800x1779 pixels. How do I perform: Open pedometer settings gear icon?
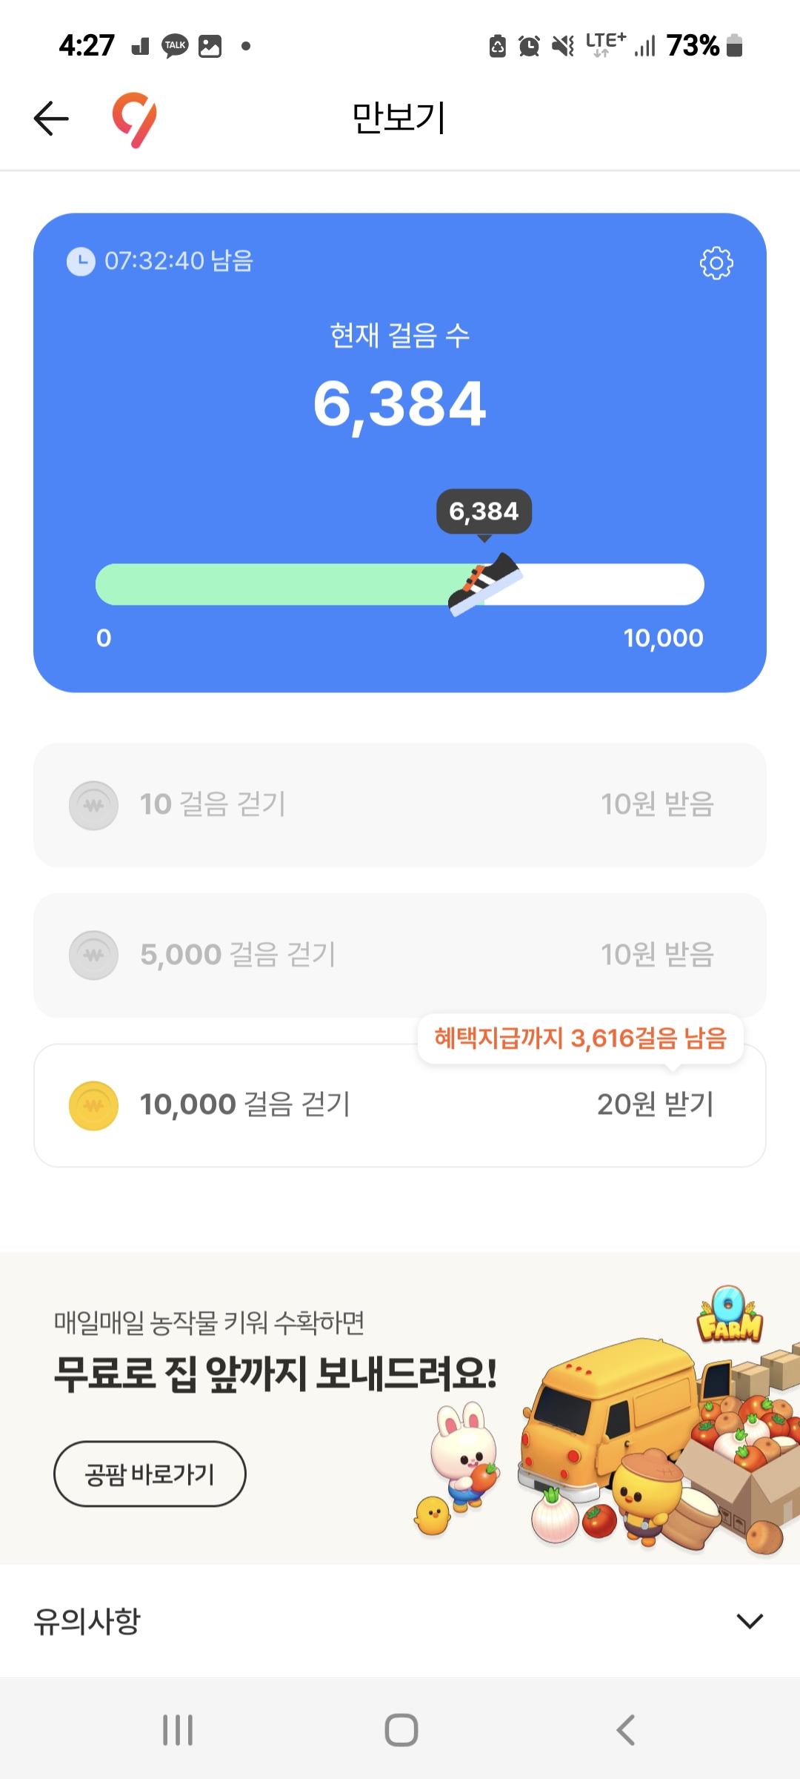[x=716, y=263]
